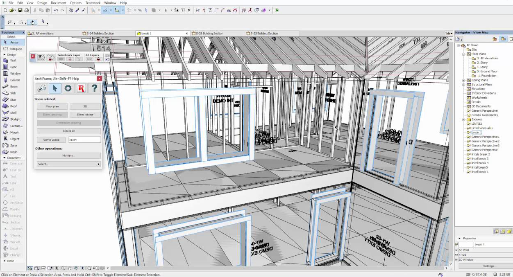Open the Options menu
The width and height of the screenshot is (513, 277).
point(76,3)
